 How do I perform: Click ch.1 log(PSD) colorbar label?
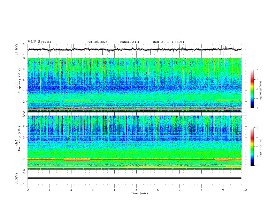(261, 91)
